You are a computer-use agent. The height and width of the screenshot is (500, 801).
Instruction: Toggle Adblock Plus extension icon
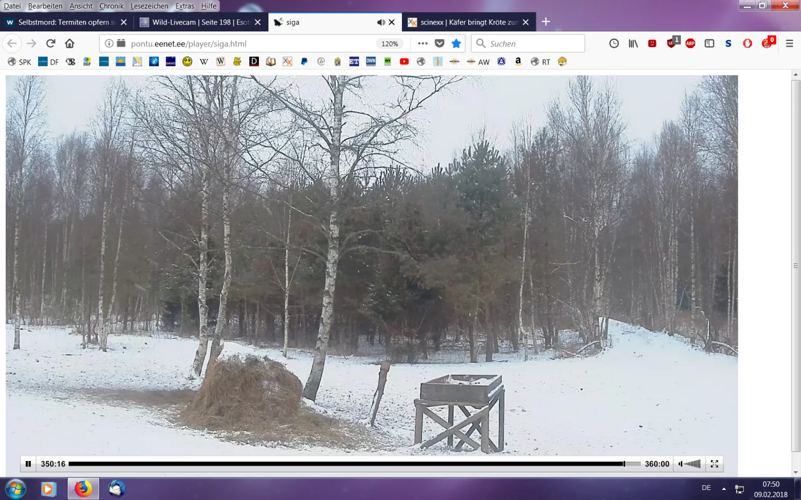(x=690, y=43)
